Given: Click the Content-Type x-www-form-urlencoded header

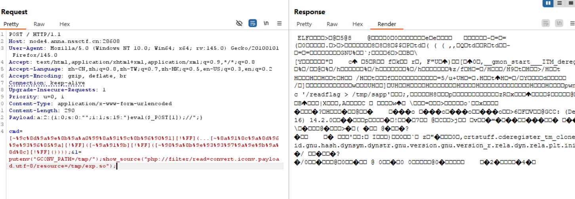Looking at the screenshot, I should coord(90,104).
